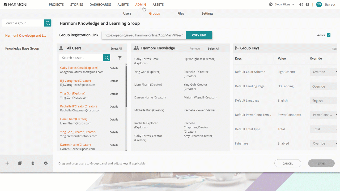Click Select All in group members panel
This screenshot has width=340, height=191.
pos(213,49)
